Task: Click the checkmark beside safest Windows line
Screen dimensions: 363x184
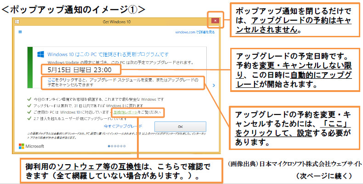Action: (29, 99)
